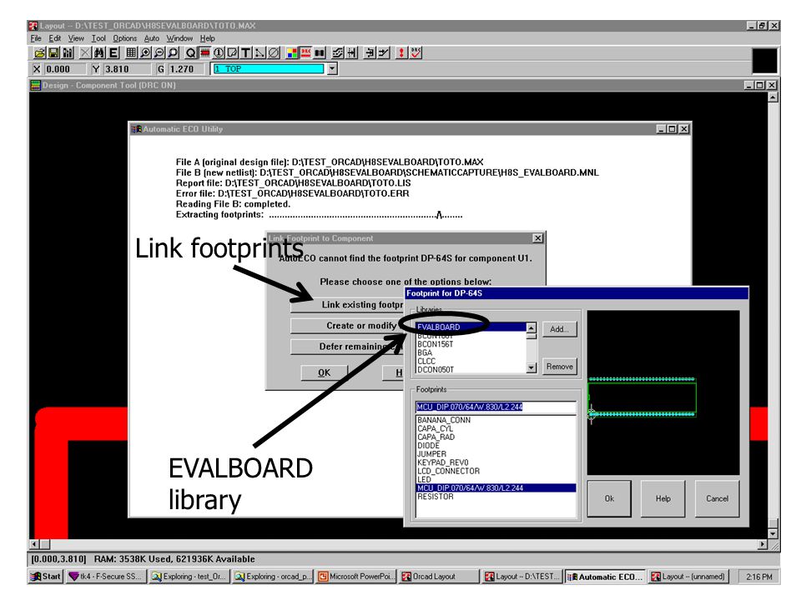Click the Save toolbar icon

pos(53,53)
